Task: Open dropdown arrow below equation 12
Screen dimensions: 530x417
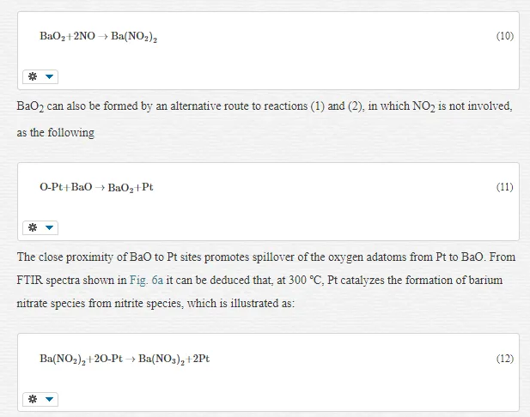Action: tap(49, 399)
